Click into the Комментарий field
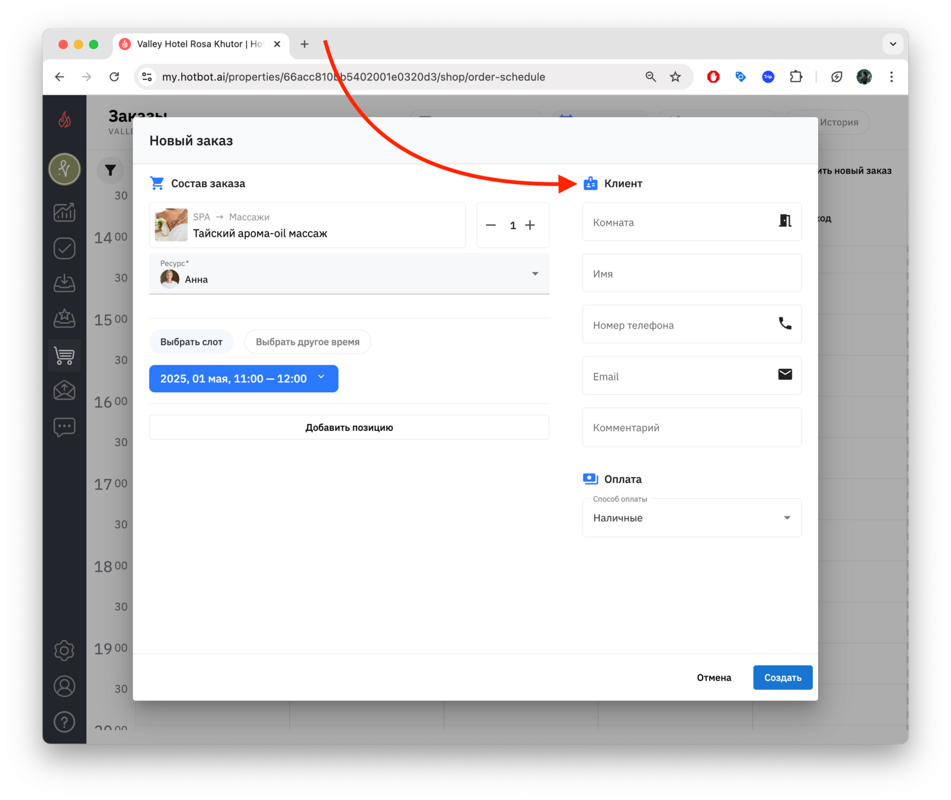 click(x=692, y=427)
